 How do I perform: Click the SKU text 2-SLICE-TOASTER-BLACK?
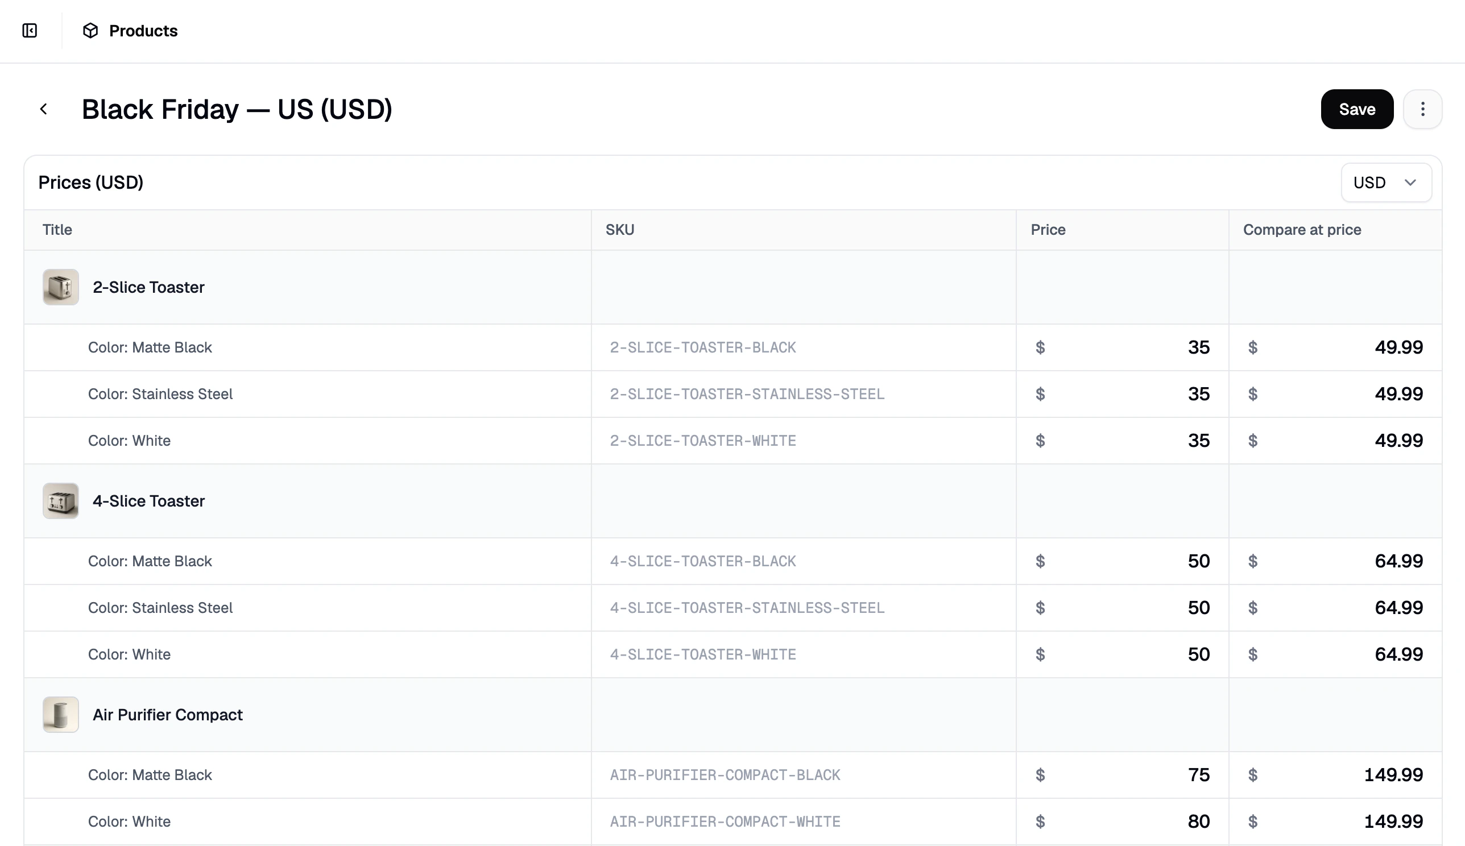(x=702, y=347)
